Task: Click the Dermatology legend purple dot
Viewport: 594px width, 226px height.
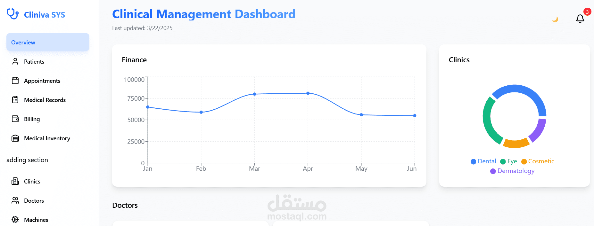Action: pyautogui.click(x=493, y=171)
